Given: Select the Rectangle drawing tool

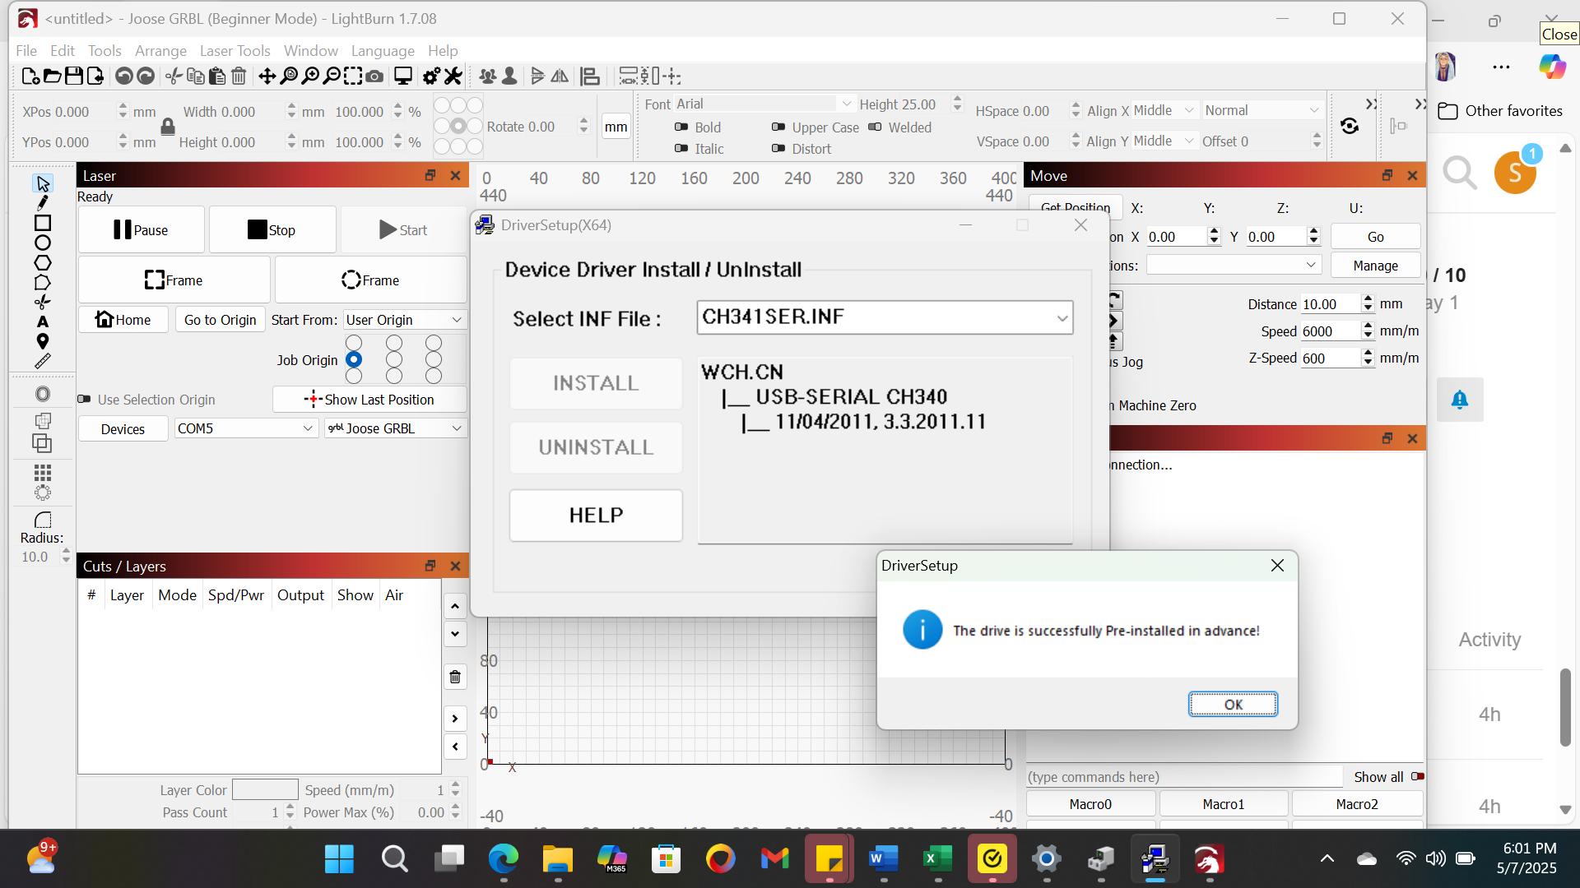Looking at the screenshot, I should [x=43, y=223].
